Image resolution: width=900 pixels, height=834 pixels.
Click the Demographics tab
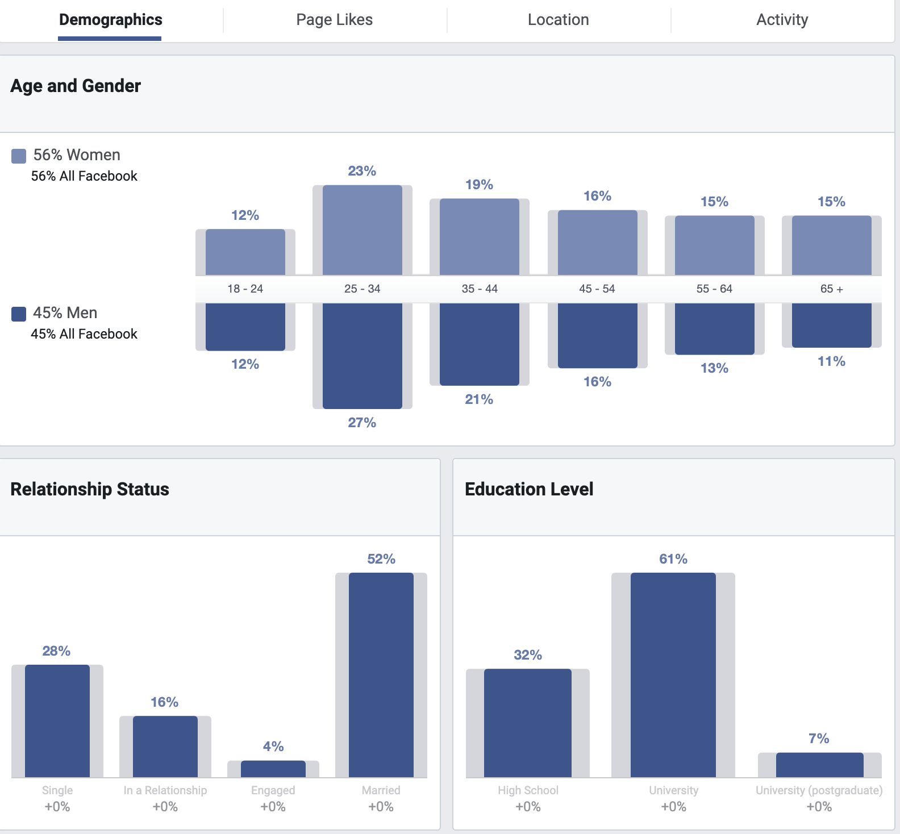pos(110,20)
